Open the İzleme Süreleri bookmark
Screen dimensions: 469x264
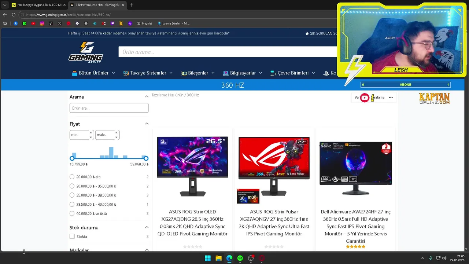coord(174,23)
